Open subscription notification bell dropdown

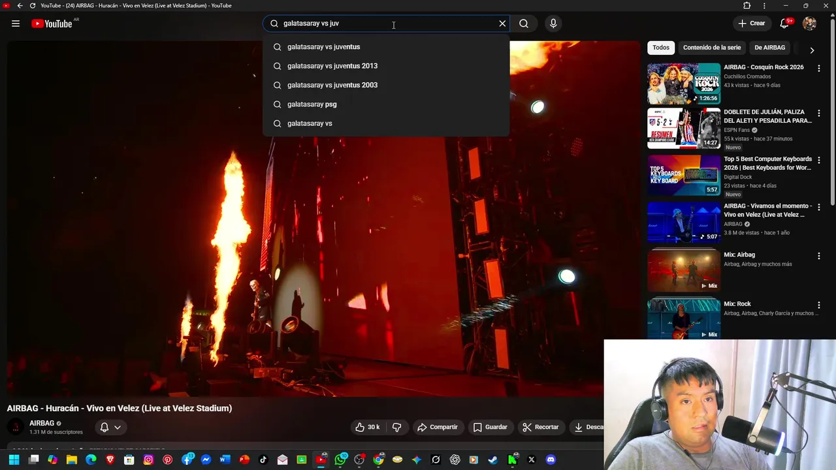click(110, 428)
